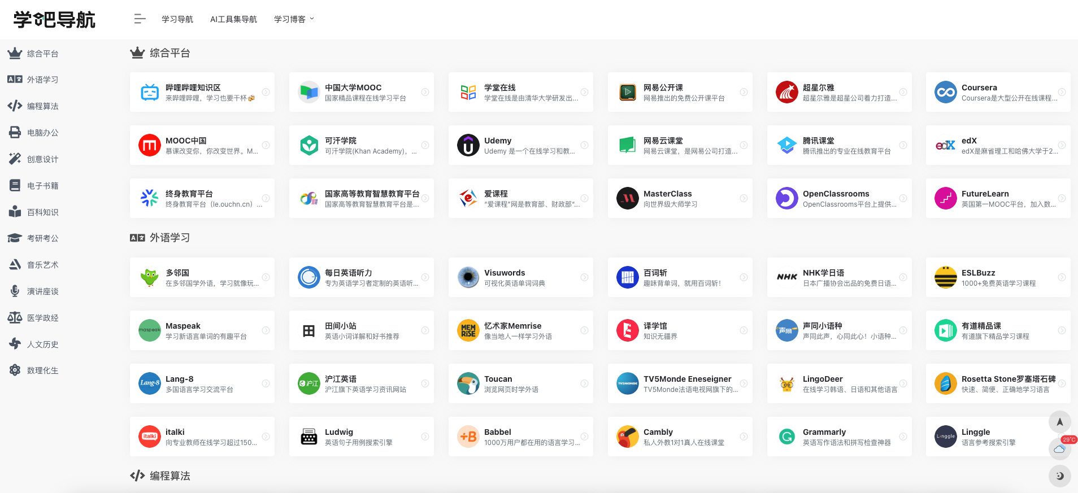Open the Babbel card title
Screen dimensions: 1078x493
coord(498,432)
